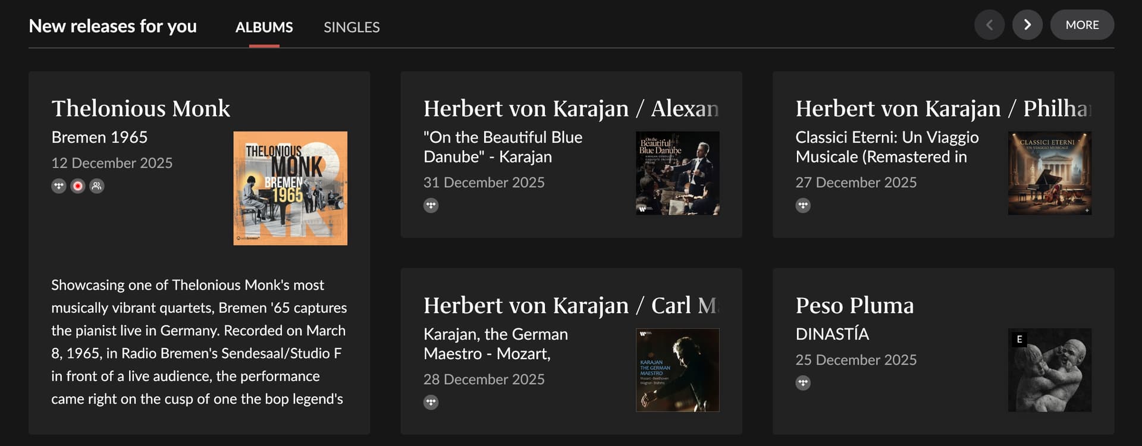Click TIDAL icon on Classici Eterni album
The image size is (1142, 446).
803,206
